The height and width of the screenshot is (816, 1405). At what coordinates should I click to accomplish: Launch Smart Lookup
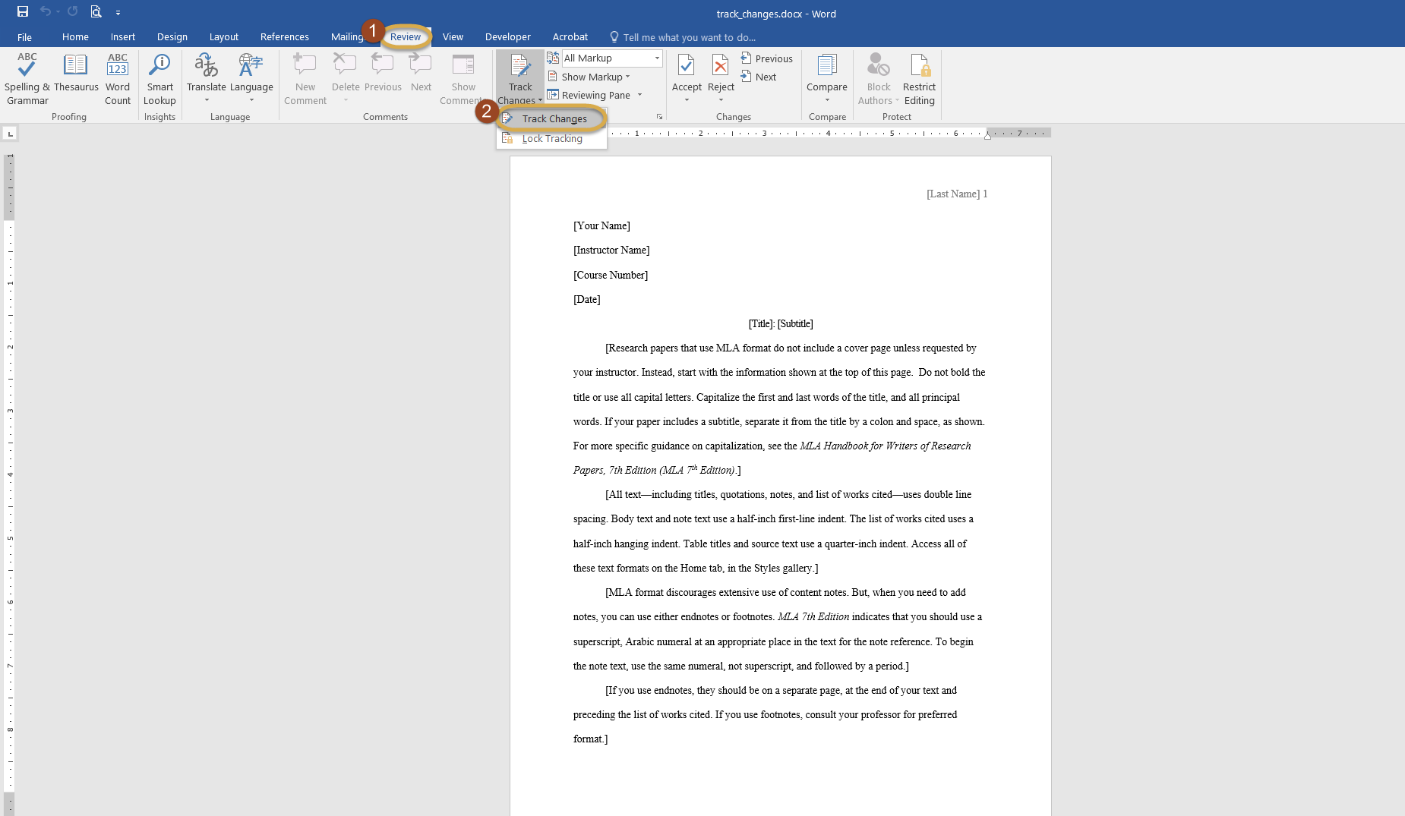click(x=159, y=67)
